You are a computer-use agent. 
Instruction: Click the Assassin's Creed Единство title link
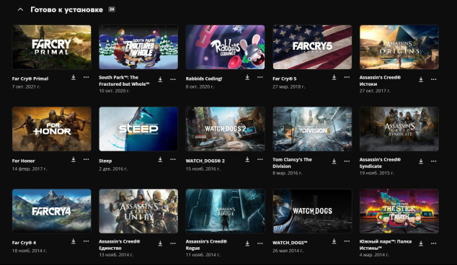tap(120, 245)
